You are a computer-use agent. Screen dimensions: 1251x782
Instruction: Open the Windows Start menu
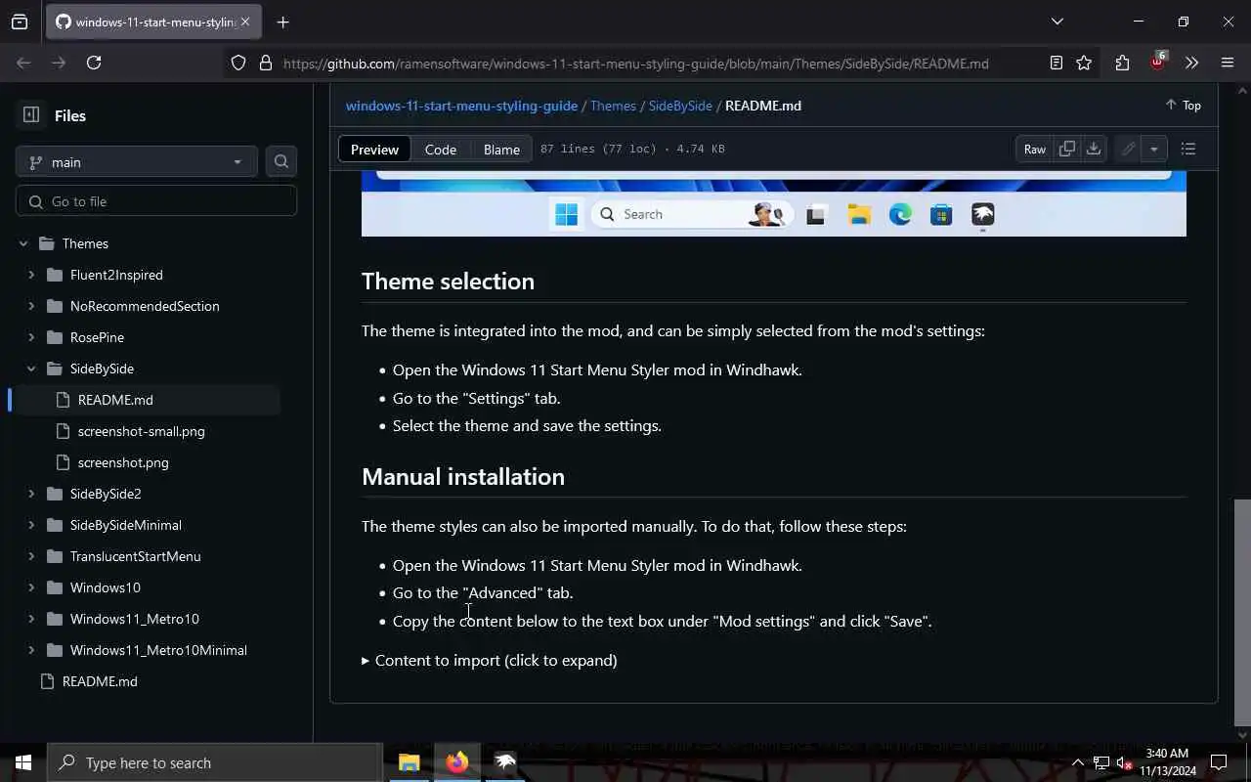pos(23,762)
